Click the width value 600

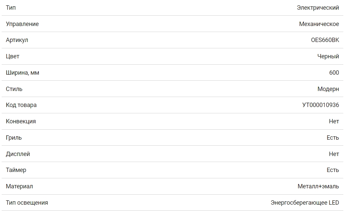(334, 73)
